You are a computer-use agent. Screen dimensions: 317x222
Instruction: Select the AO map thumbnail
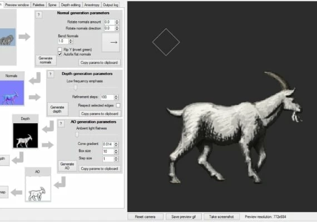tap(38, 189)
